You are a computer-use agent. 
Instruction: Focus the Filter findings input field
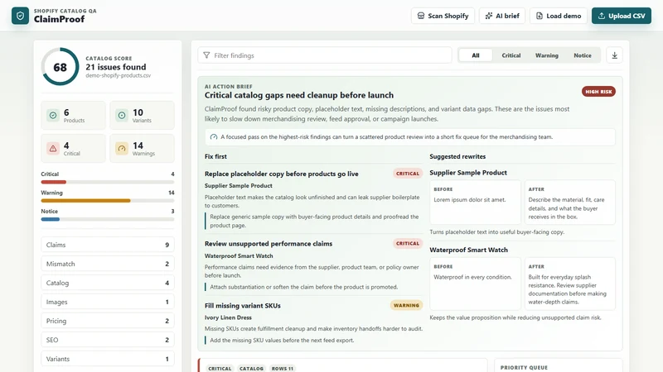(325, 55)
